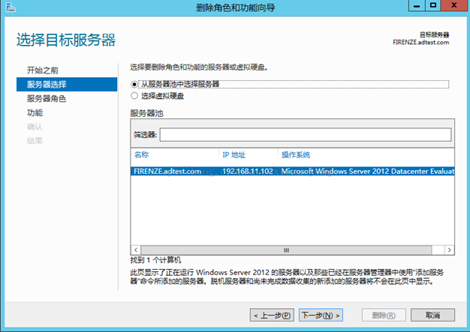Click the horizontal scrollbar thumb
This screenshot has height=332, width=470.
(x=286, y=250)
